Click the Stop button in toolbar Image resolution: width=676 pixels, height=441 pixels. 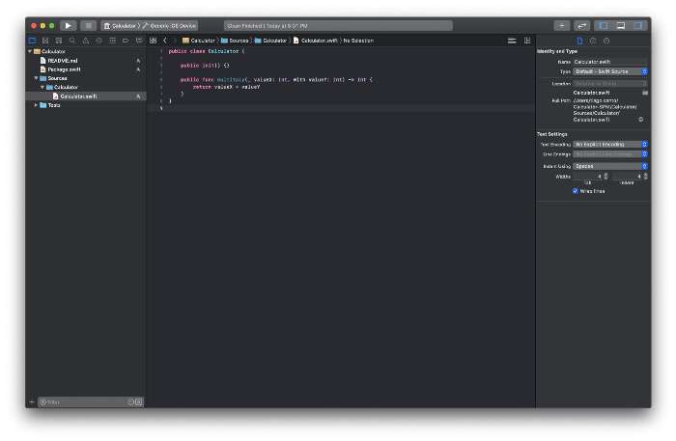coord(88,25)
